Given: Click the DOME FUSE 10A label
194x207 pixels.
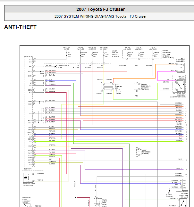Looking at the screenshot, I should 142,54.
